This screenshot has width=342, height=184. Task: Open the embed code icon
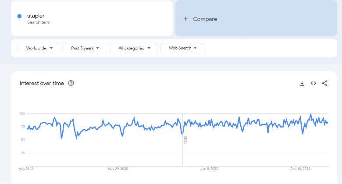pos(313,83)
